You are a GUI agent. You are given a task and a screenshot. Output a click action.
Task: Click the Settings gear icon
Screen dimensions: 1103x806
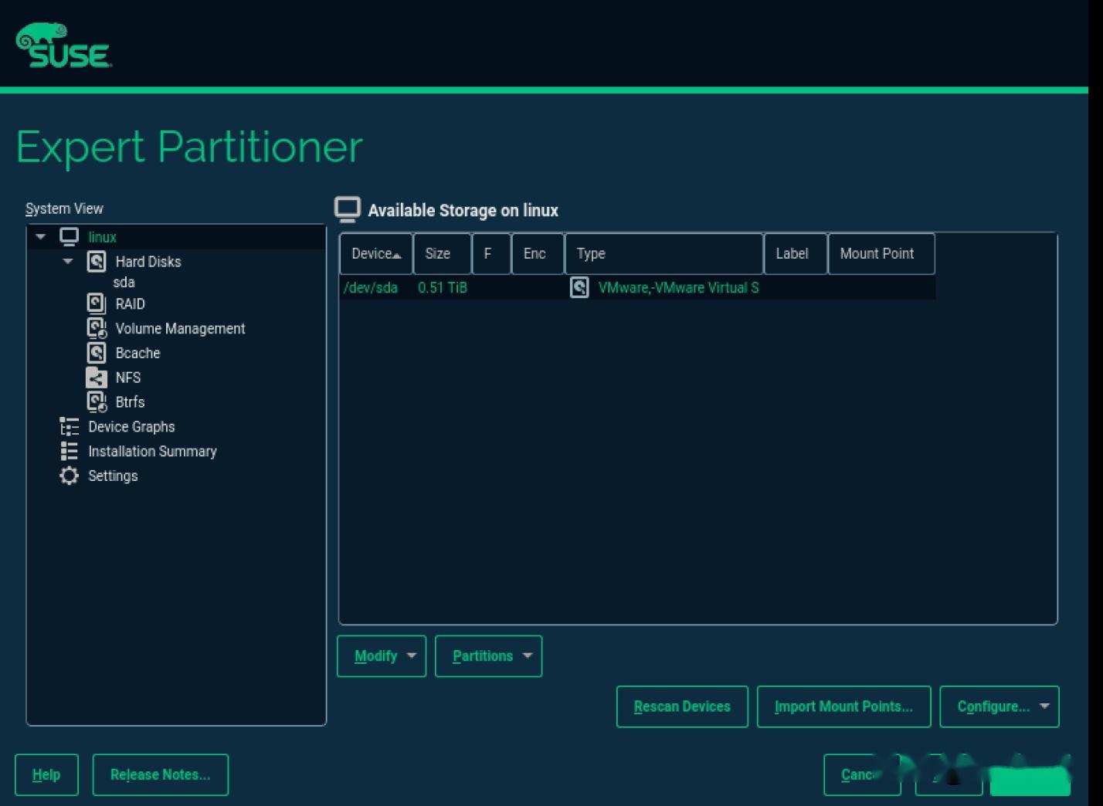[70, 476]
